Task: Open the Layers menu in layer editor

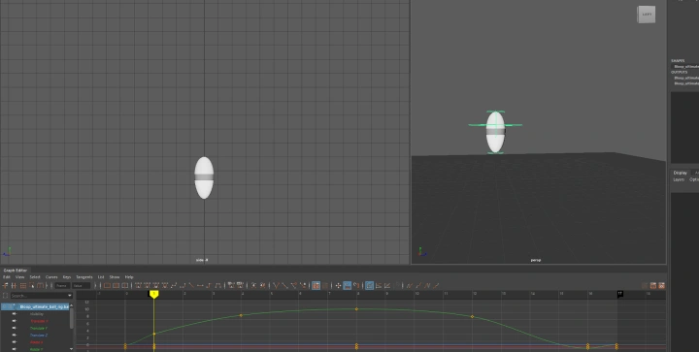Action: tap(679, 179)
